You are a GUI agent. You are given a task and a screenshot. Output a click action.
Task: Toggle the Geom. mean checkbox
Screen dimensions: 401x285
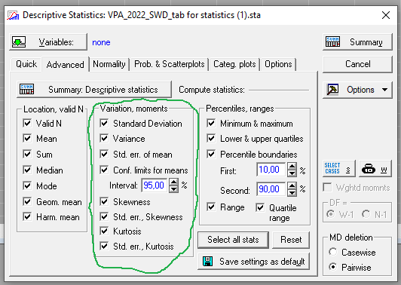coord(27,201)
